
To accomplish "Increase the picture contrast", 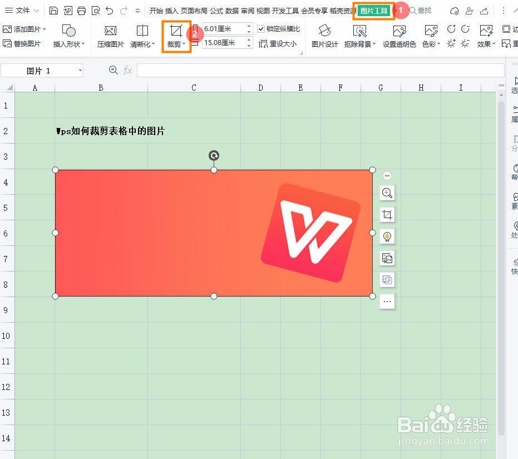I will point(451,29).
